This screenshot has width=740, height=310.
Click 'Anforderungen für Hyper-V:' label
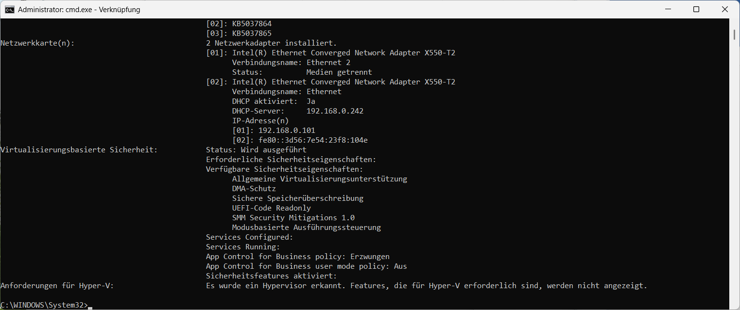tap(57, 286)
